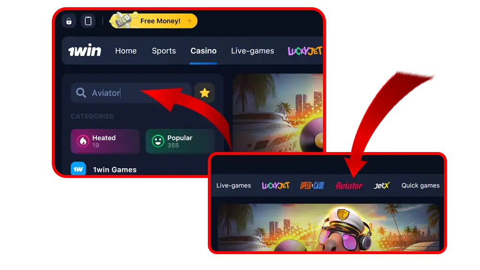Go to the Home tab
Viewport: 480px width, 270px height.
(x=126, y=51)
